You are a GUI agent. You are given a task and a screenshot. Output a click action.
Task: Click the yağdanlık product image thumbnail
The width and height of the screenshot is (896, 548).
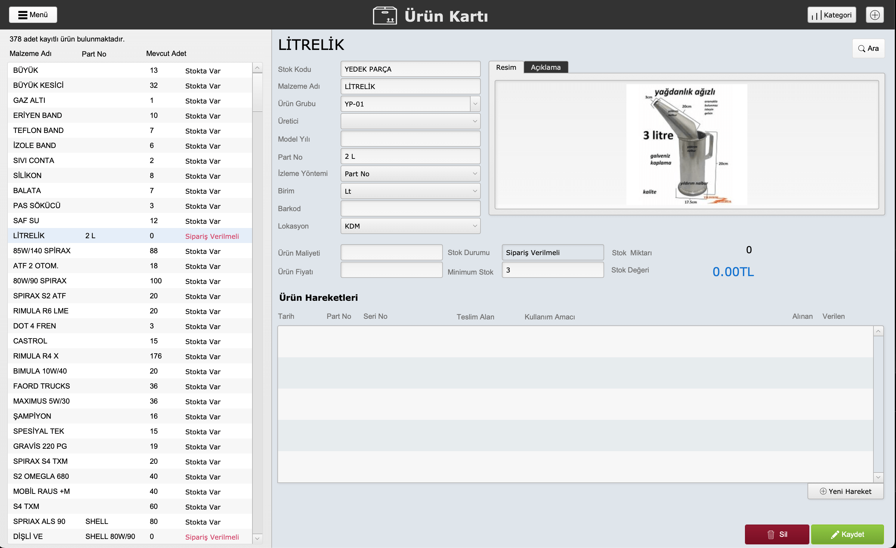click(687, 145)
